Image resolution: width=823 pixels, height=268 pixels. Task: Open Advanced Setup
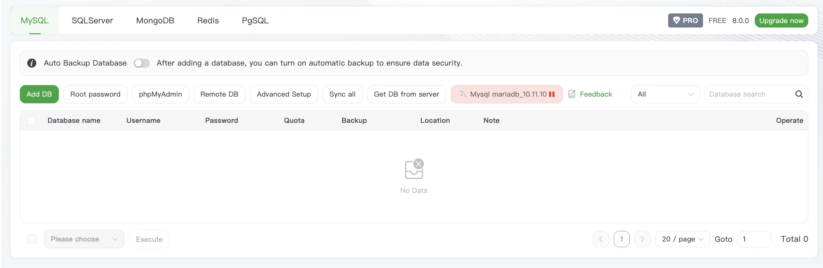[284, 94]
